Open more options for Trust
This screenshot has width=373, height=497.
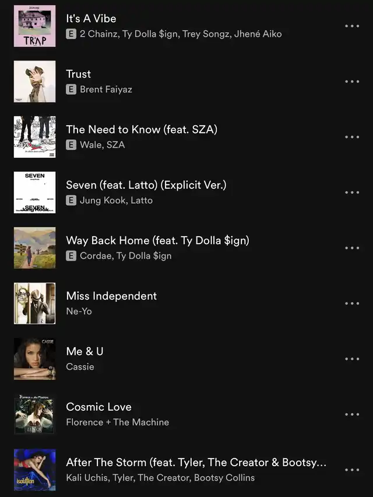point(352,82)
